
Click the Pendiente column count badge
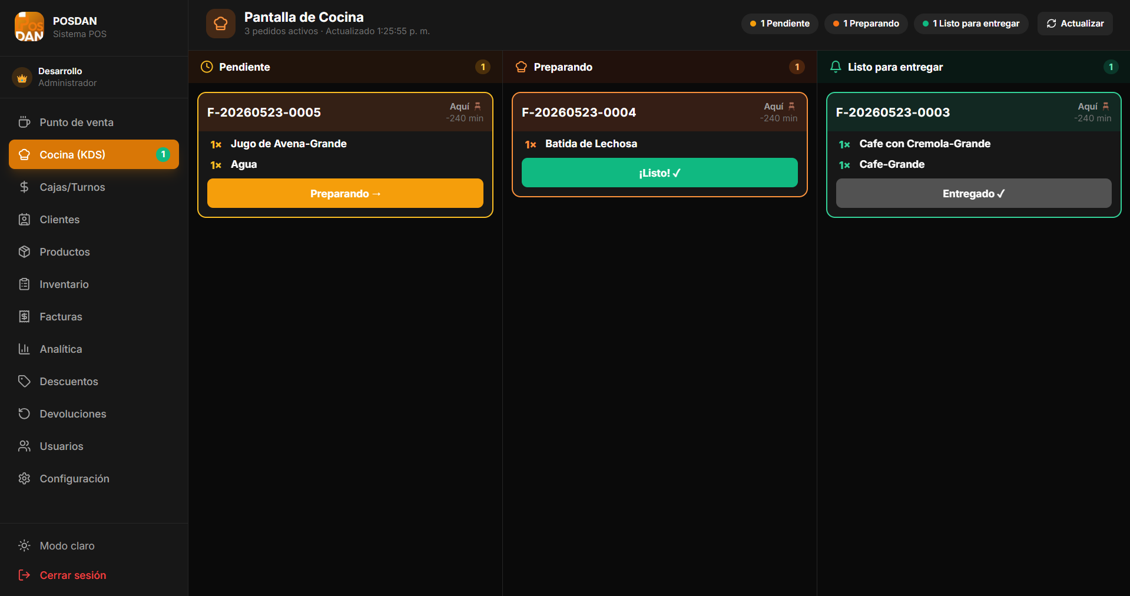click(x=483, y=67)
